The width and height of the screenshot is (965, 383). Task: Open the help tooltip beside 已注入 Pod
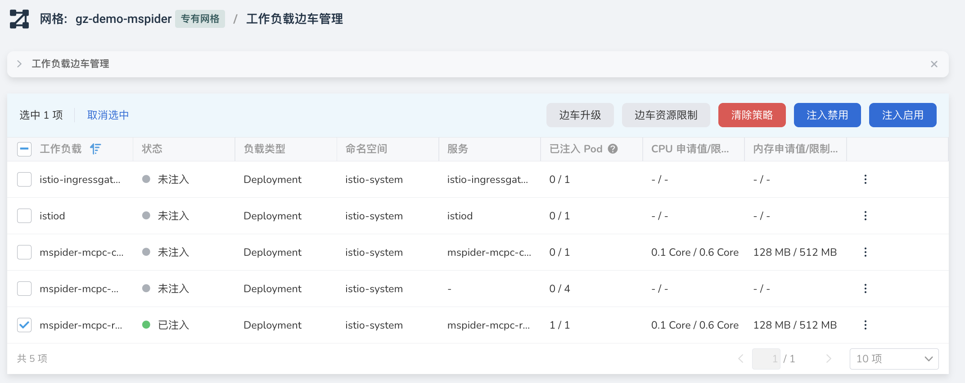coord(613,149)
